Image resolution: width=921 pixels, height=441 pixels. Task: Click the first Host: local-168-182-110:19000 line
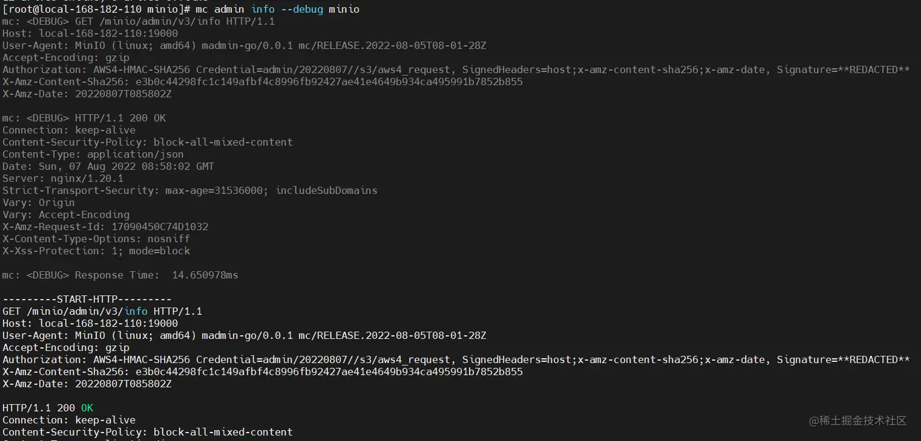click(90, 33)
